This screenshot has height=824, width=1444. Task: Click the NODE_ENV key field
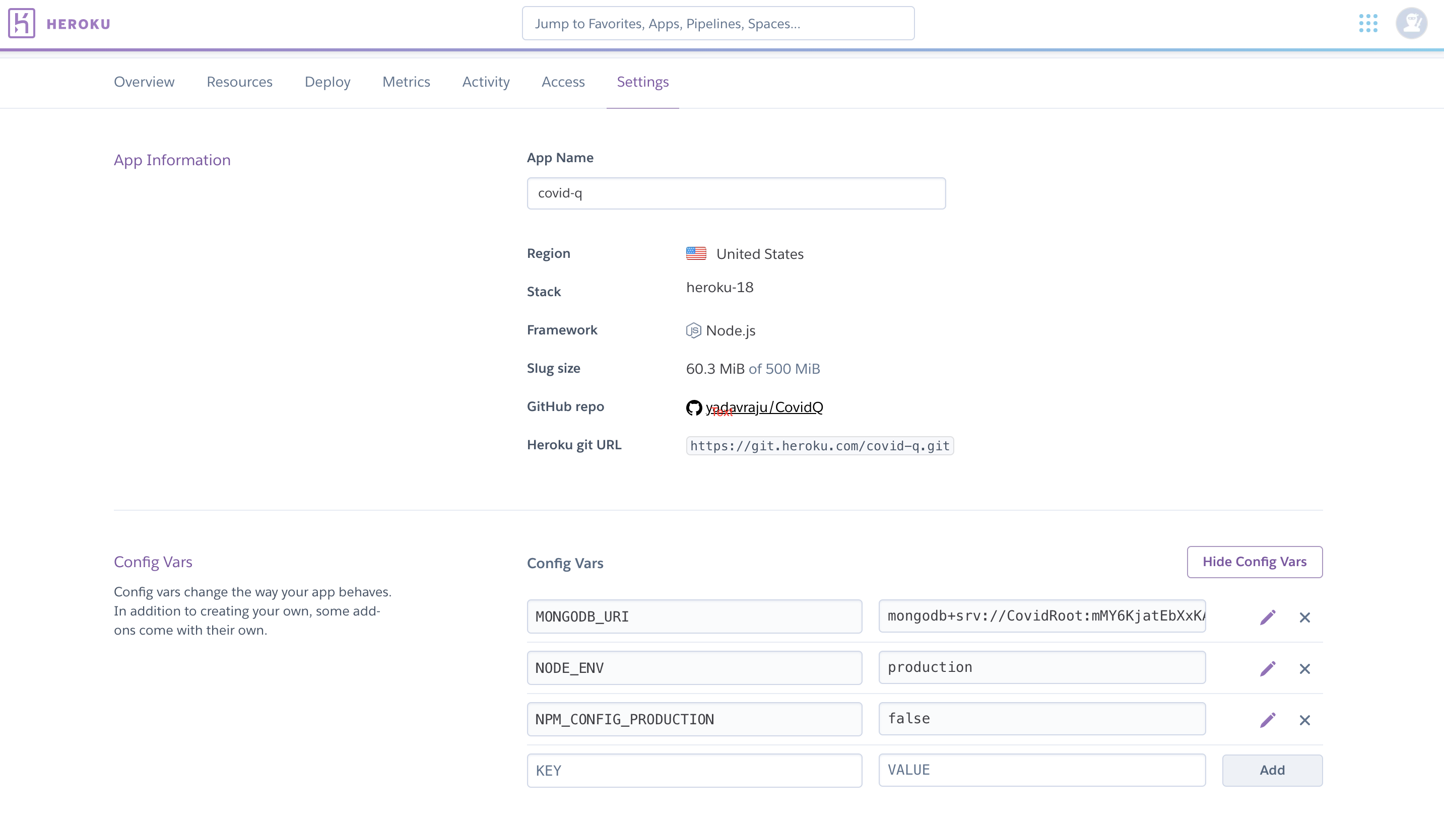[695, 668]
